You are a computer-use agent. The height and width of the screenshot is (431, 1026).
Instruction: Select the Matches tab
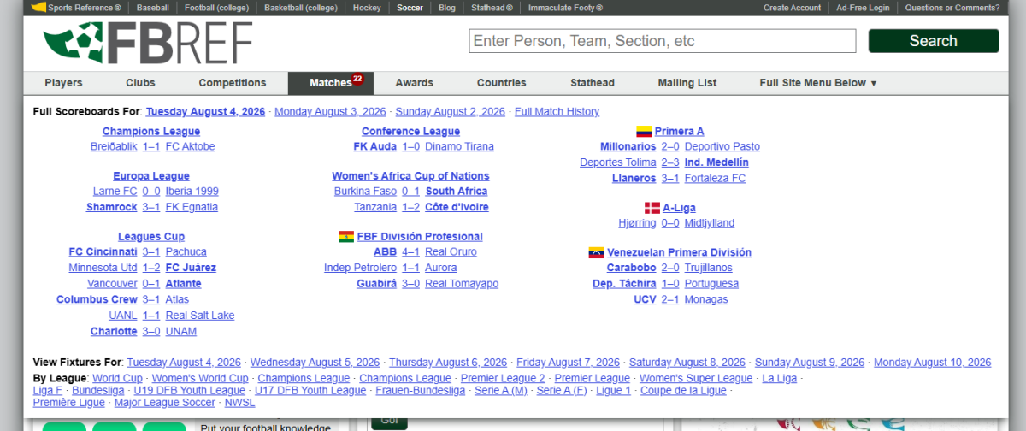[x=330, y=83]
